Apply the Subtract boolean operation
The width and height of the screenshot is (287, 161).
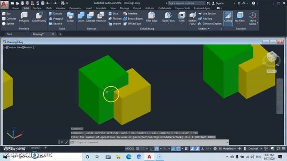pos(90,17)
